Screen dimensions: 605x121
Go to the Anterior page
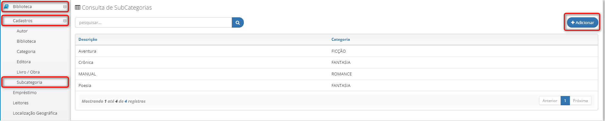(x=550, y=100)
